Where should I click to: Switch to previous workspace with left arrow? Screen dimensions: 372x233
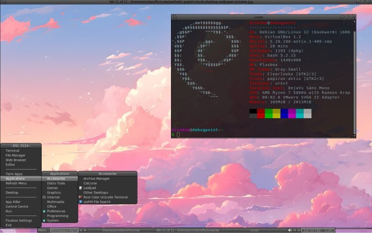pos(81,231)
